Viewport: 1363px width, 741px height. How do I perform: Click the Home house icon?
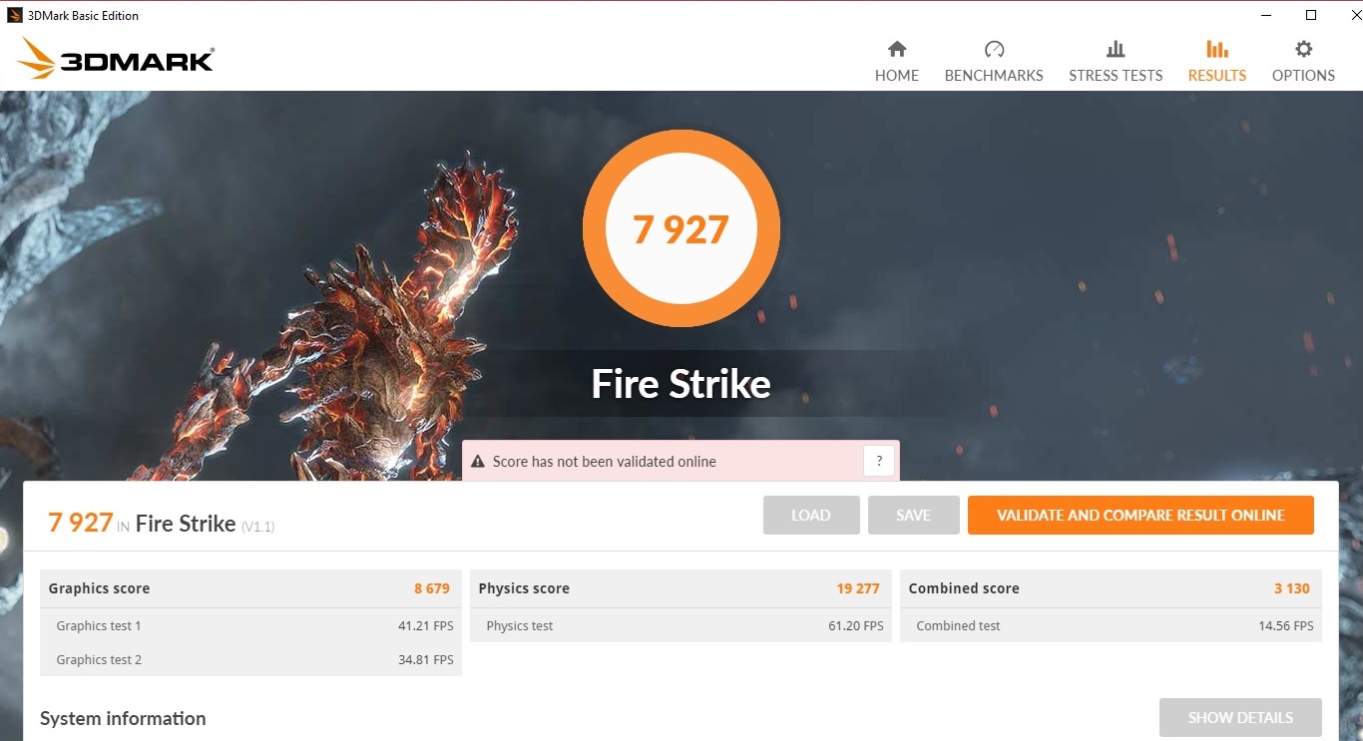point(897,49)
